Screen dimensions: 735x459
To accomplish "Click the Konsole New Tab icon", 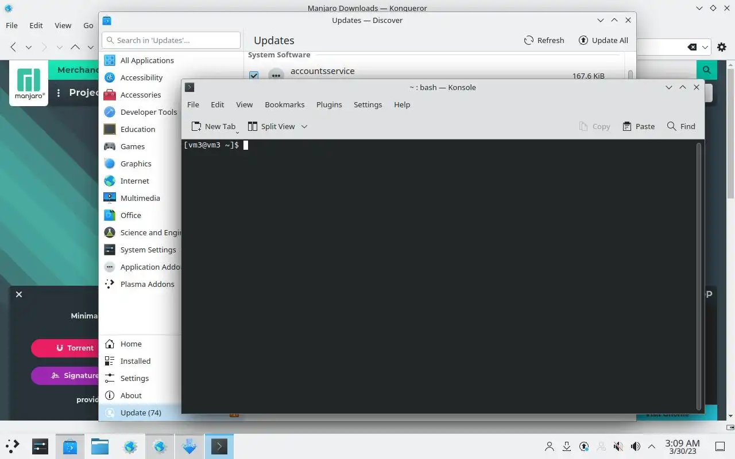I will coord(196,126).
